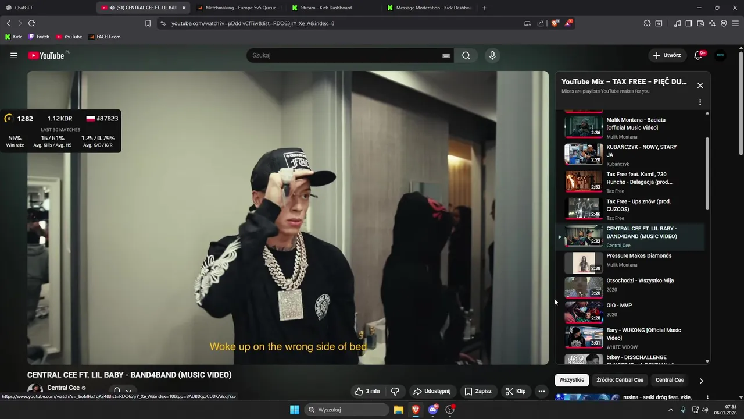Click the search magnifier button

(466, 55)
